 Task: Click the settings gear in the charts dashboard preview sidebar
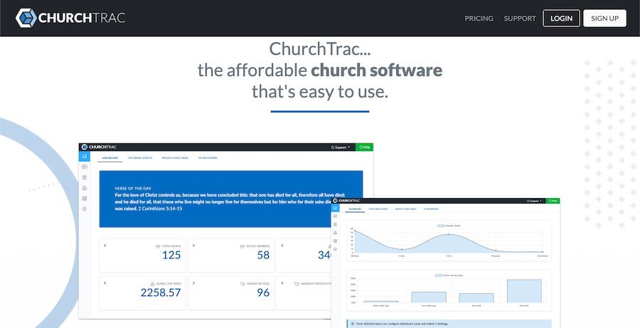coord(335,249)
